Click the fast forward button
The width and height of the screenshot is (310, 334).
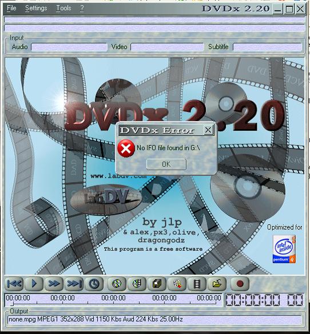(54, 284)
